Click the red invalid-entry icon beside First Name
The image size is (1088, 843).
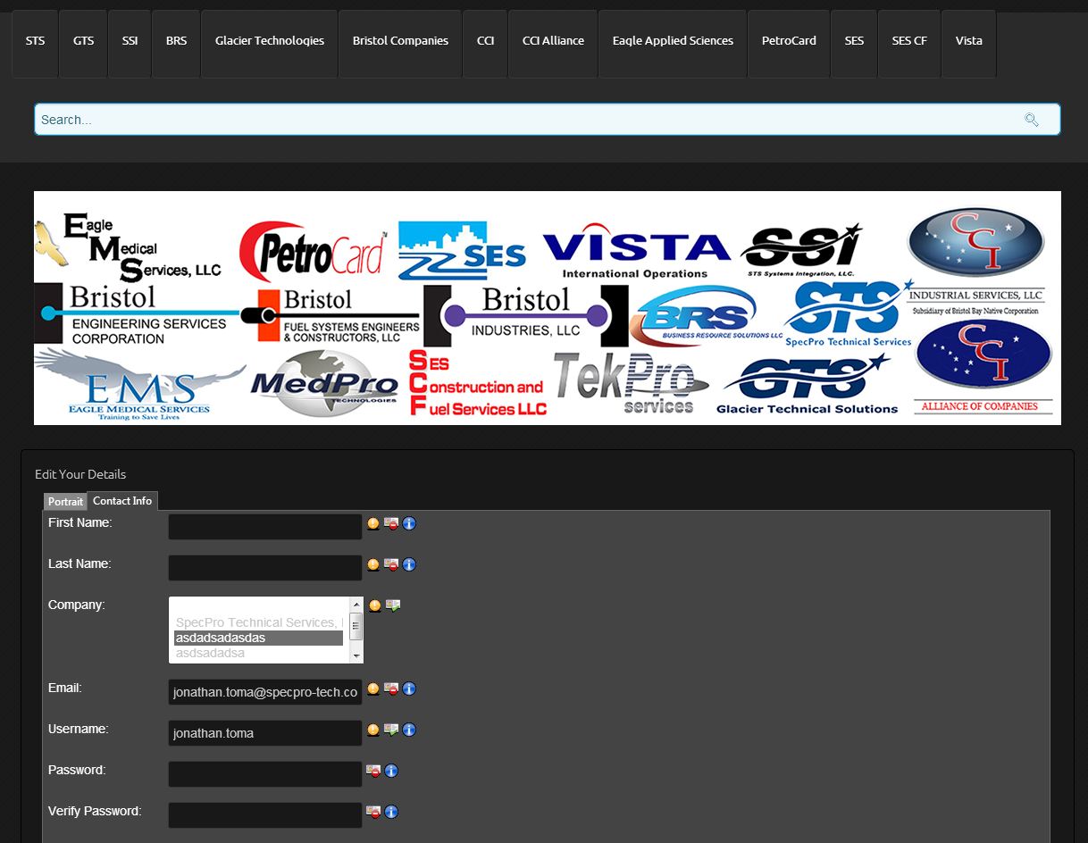(x=391, y=523)
